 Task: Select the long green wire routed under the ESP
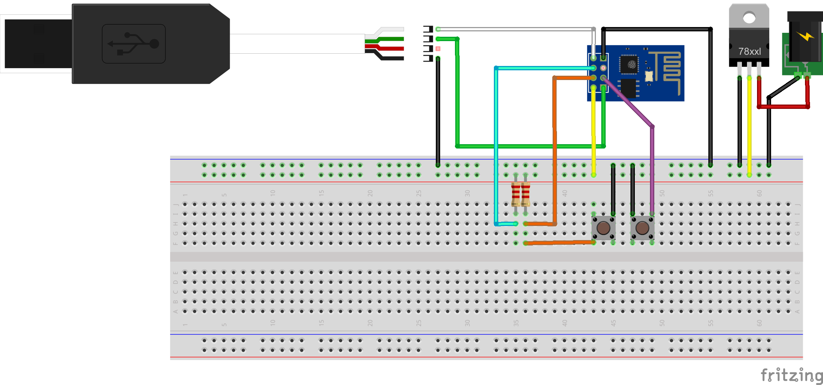click(x=530, y=146)
